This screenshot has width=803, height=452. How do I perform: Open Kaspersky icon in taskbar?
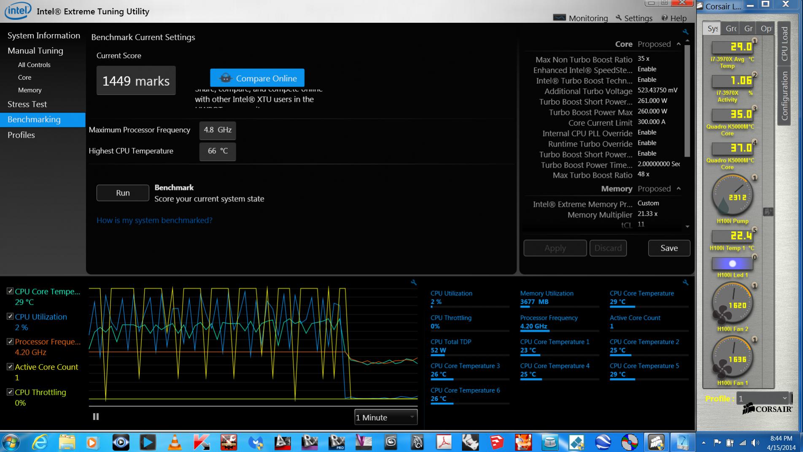pos(202,442)
